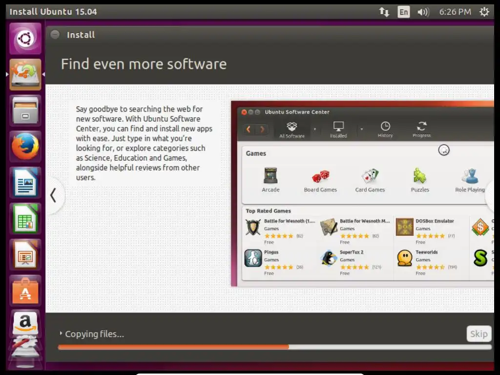500x375 pixels.
Task: Open dropdown arrow next to Installed
Action: pyautogui.click(x=362, y=129)
